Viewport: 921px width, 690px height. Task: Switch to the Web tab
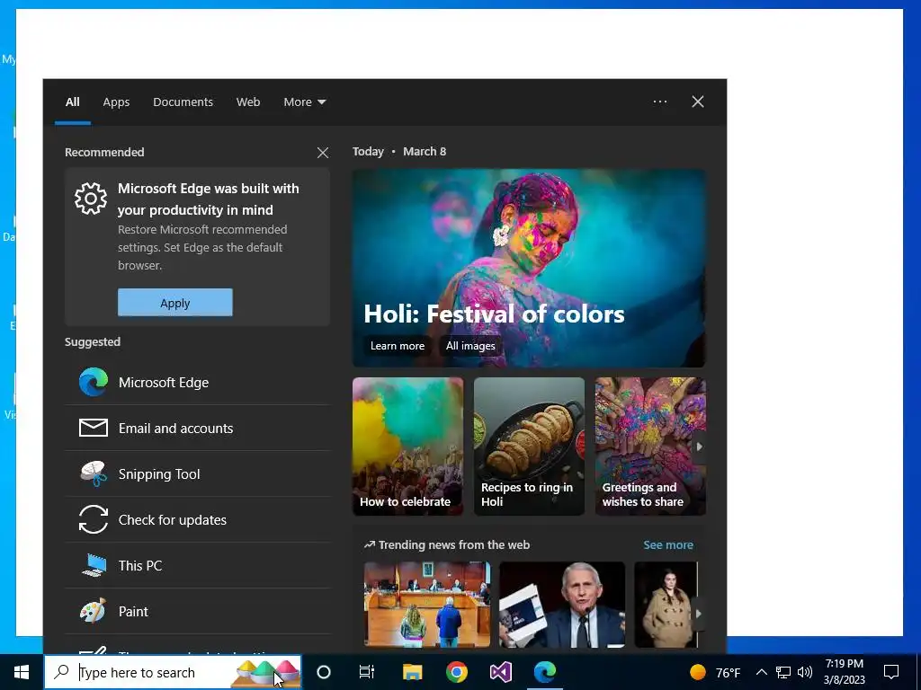(248, 102)
